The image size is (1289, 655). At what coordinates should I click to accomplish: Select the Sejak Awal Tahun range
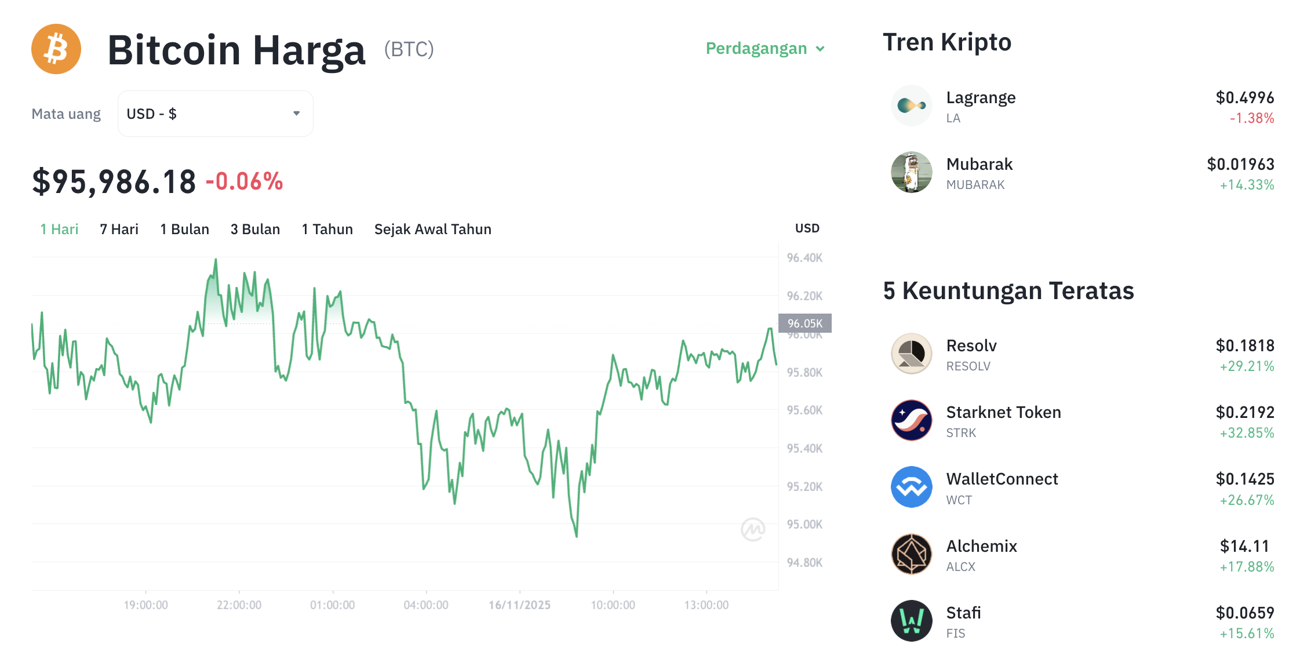(432, 229)
